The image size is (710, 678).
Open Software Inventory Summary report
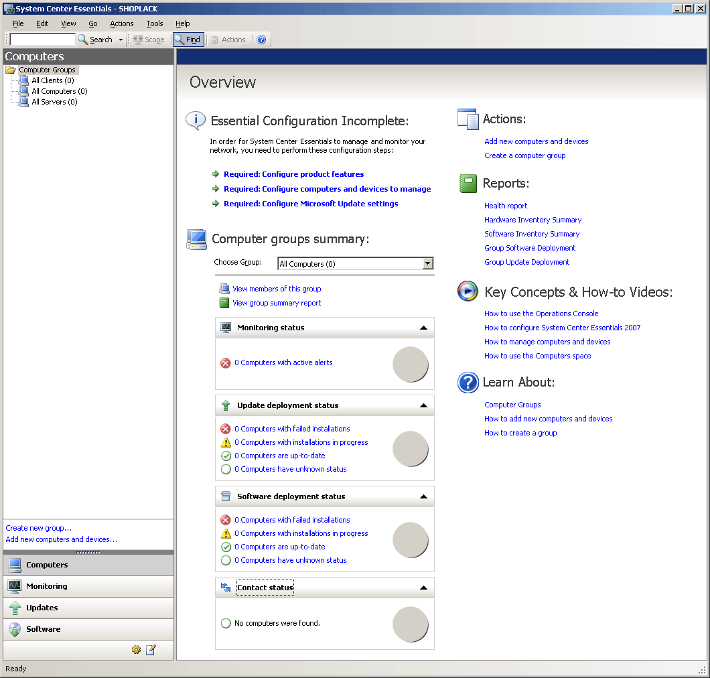pos(532,234)
